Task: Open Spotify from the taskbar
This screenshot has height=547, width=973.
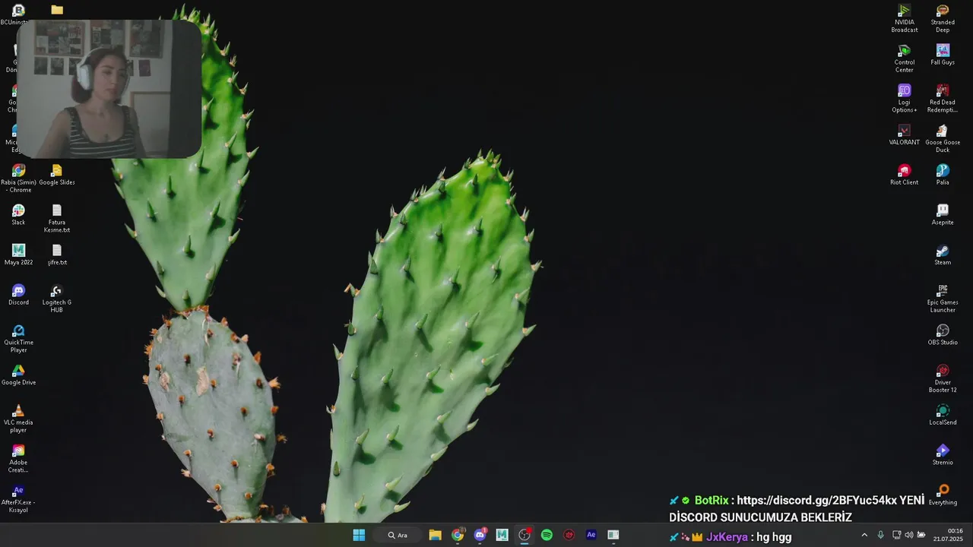Action: [547, 535]
